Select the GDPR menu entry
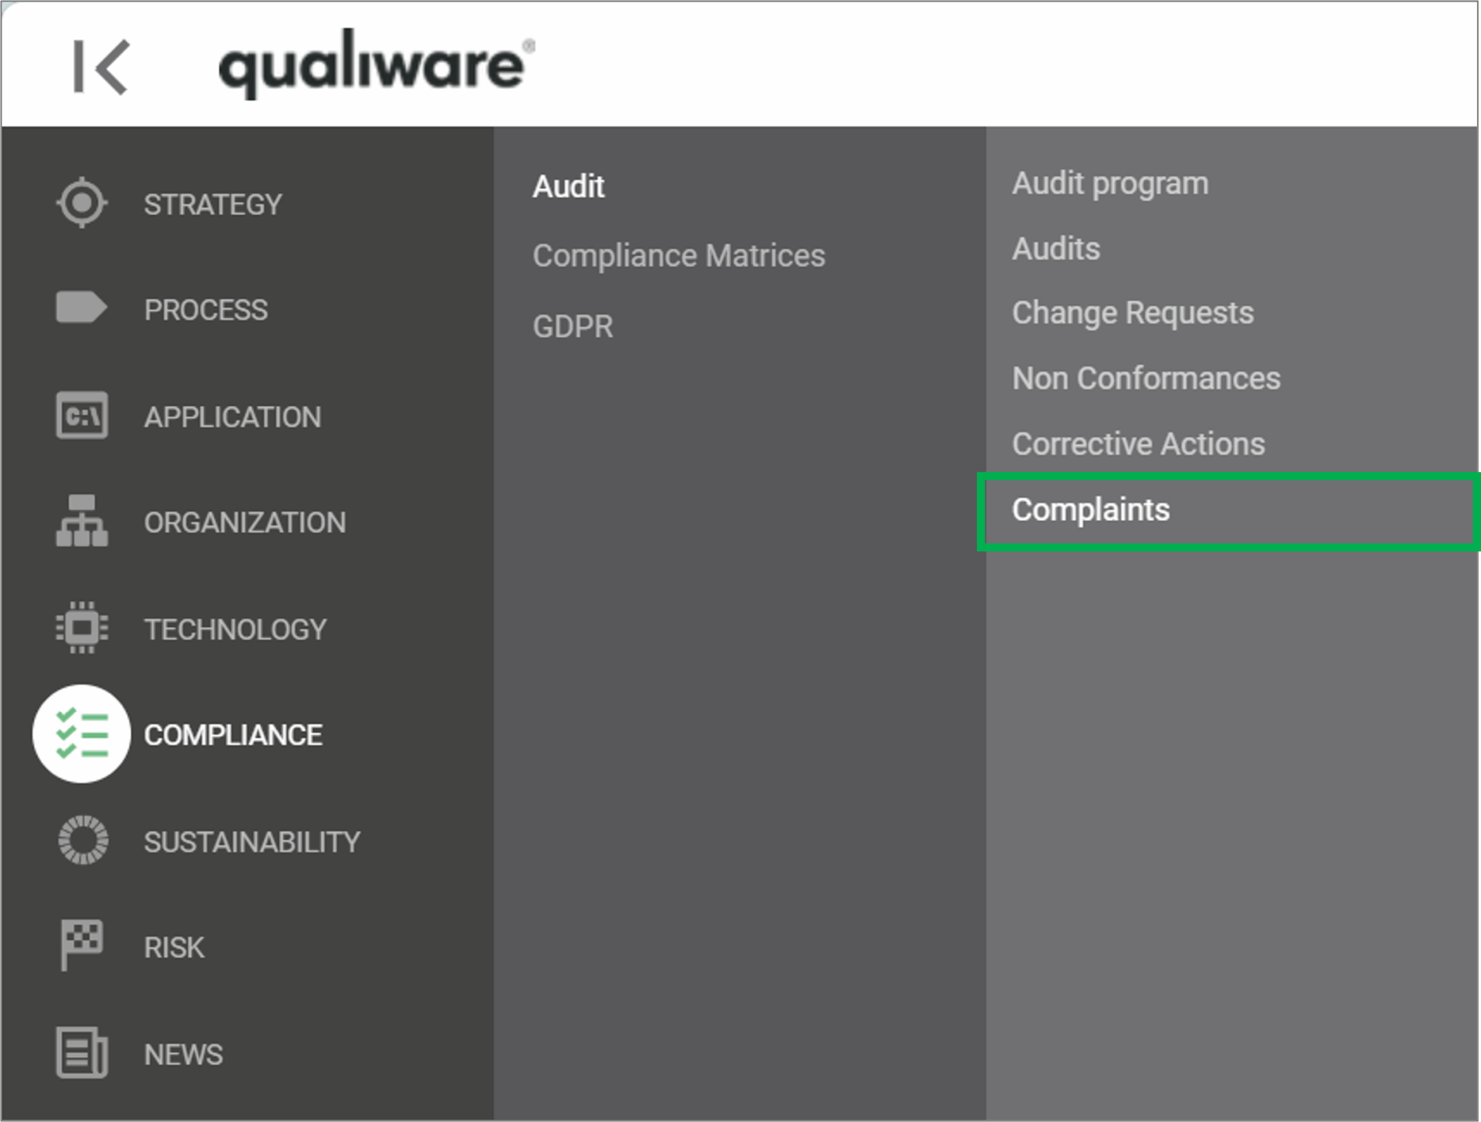The image size is (1481, 1122). [573, 327]
